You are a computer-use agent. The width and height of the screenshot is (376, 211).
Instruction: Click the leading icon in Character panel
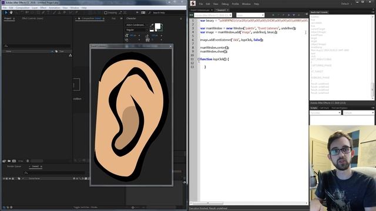pyautogui.click(x=147, y=35)
